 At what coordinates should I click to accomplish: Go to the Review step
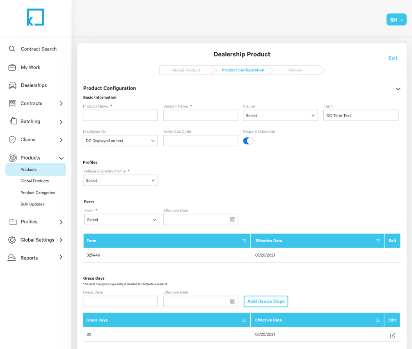point(295,70)
